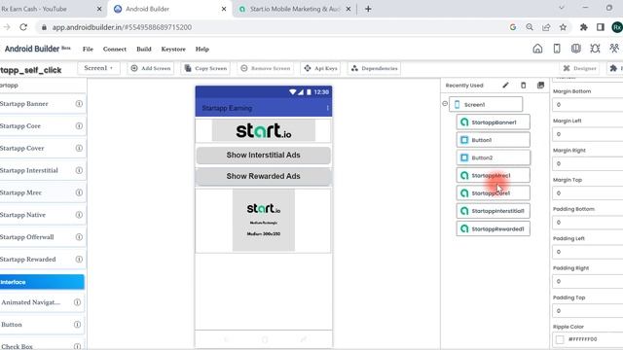Select StartappCore1 in component tree
The image size is (623, 350).
(x=494, y=193)
